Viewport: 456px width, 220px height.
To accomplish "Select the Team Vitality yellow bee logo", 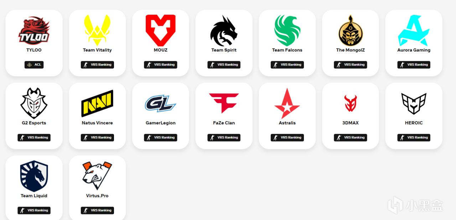I will pyautogui.click(x=97, y=30).
